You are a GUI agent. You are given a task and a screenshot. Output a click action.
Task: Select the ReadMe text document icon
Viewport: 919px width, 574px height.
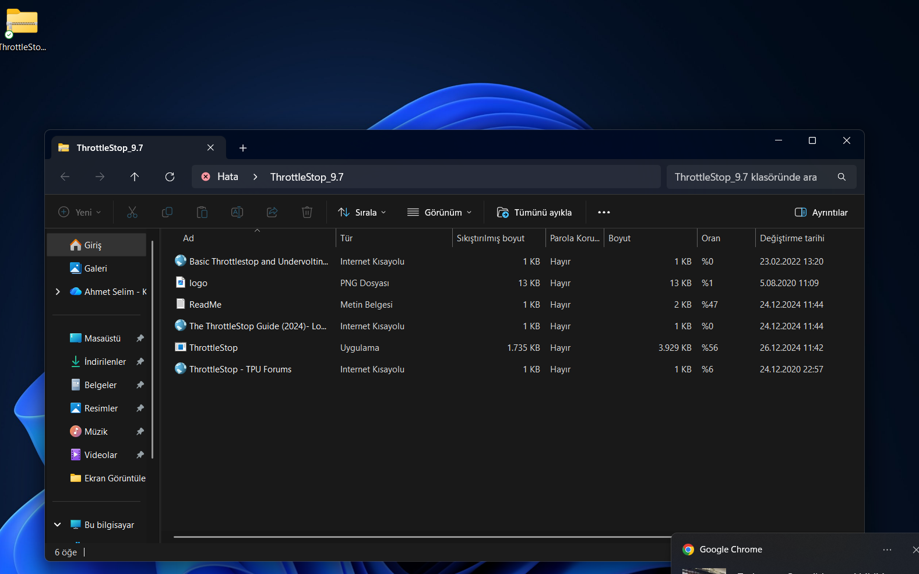[x=181, y=304]
